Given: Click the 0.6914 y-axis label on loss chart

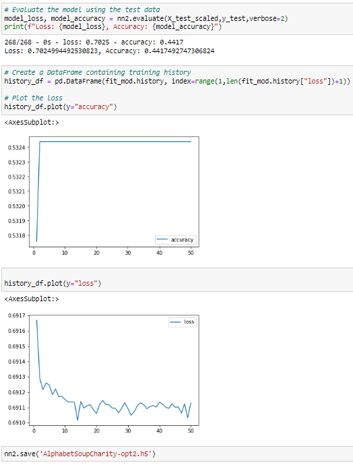Looking at the screenshot, I should coord(17,362).
